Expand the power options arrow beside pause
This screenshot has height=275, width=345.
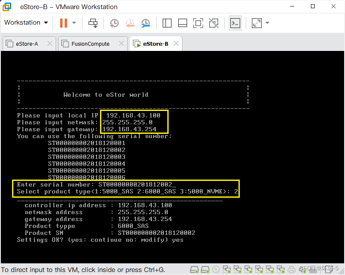(x=74, y=23)
